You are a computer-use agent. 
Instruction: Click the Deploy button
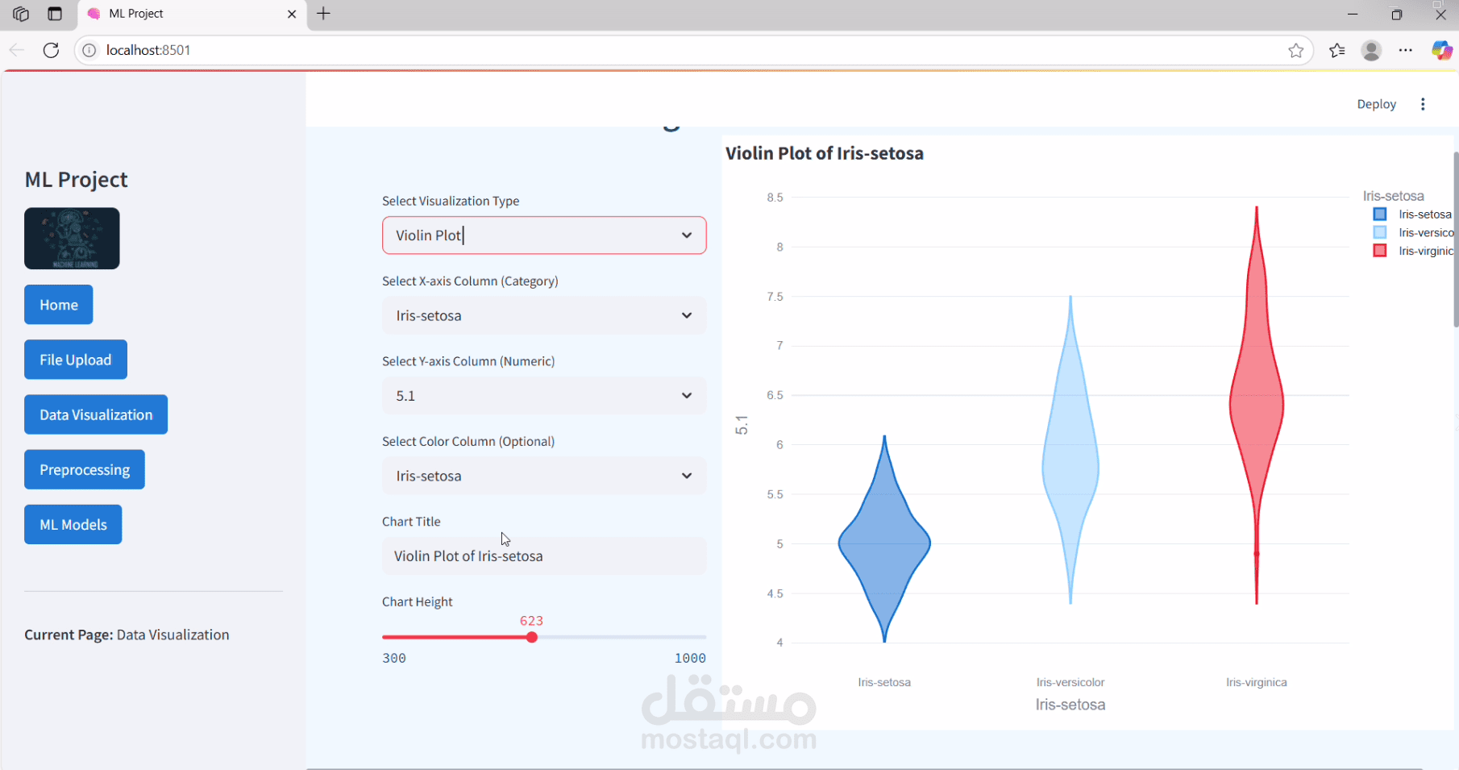tap(1376, 104)
